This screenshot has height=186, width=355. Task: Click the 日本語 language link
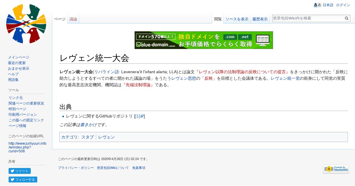point(328,5)
